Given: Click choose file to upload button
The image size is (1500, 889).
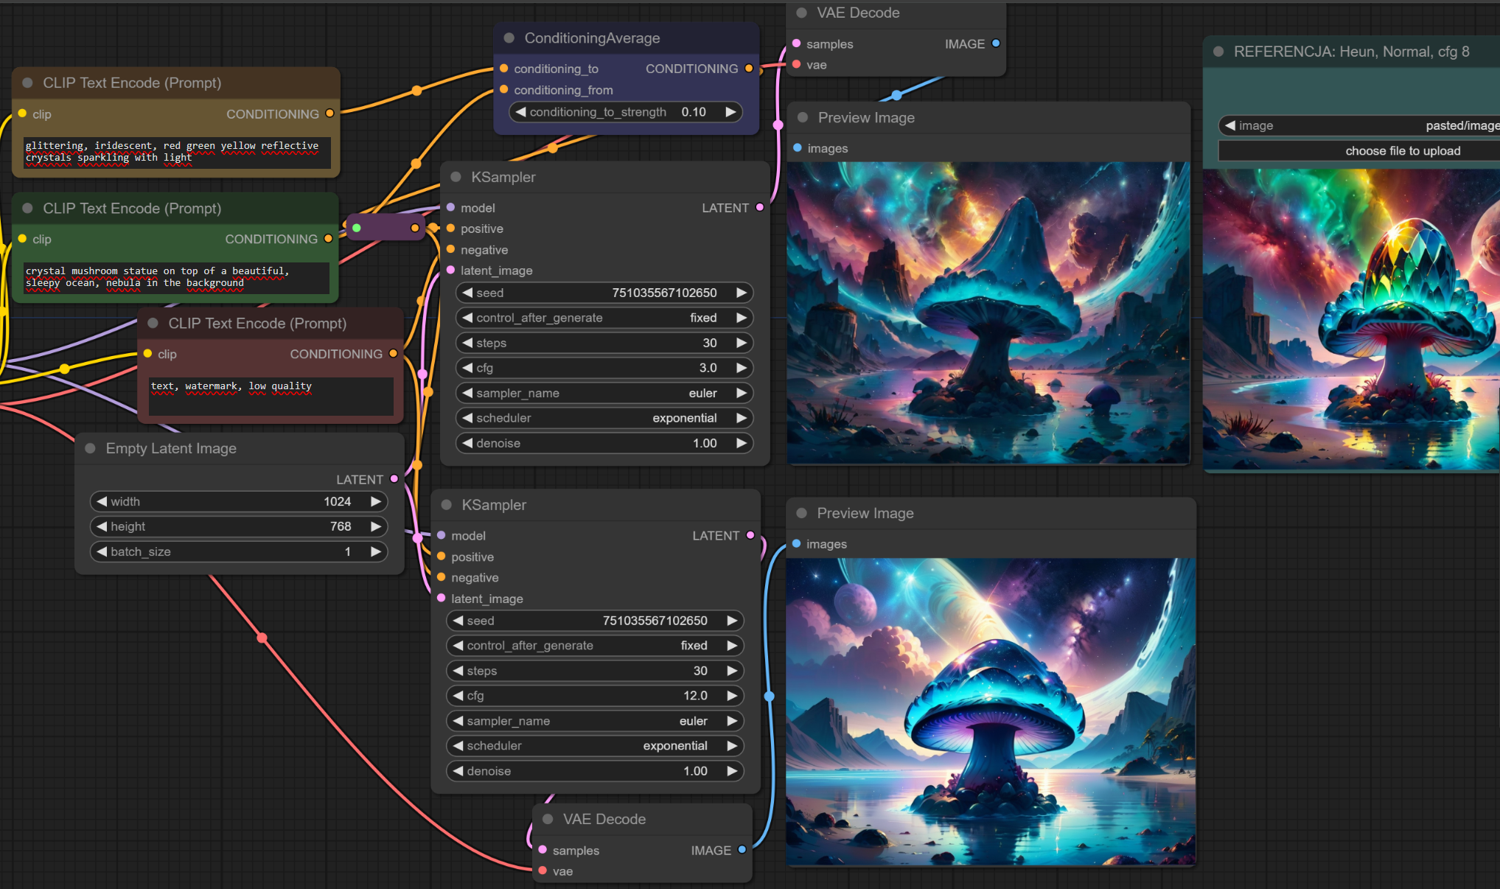Looking at the screenshot, I should (x=1401, y=151).
